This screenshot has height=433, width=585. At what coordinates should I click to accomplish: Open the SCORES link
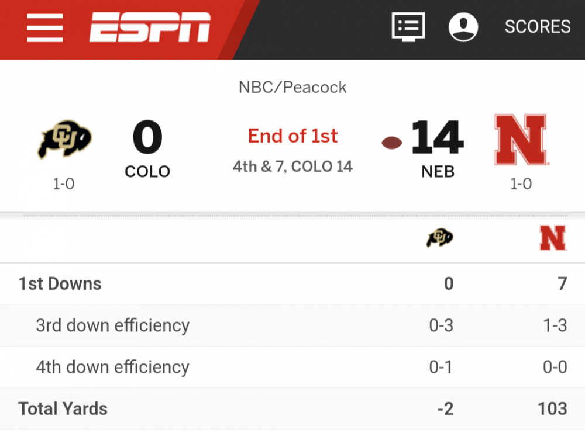(x=538, y=27)
